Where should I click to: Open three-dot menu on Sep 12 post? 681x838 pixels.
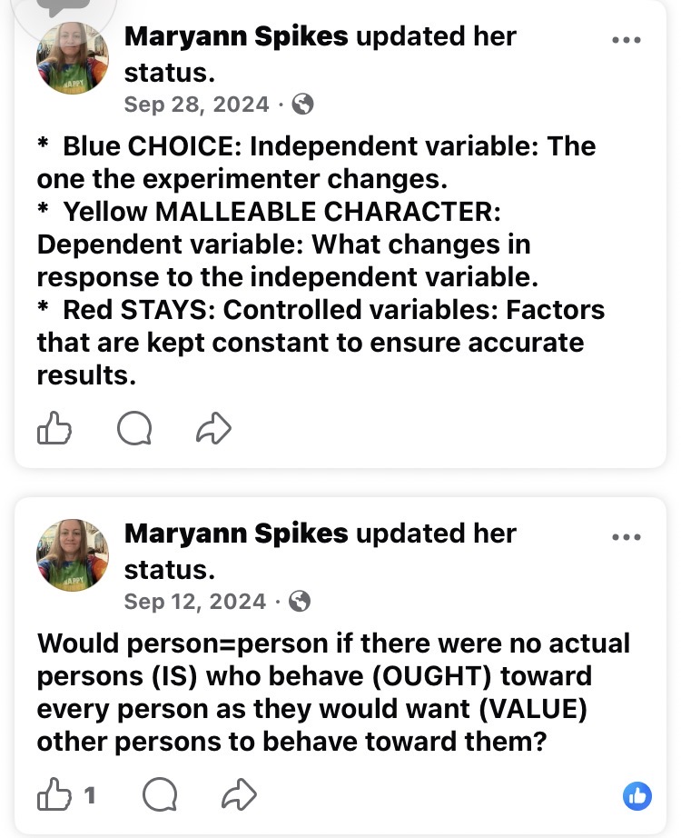[627, 536]
